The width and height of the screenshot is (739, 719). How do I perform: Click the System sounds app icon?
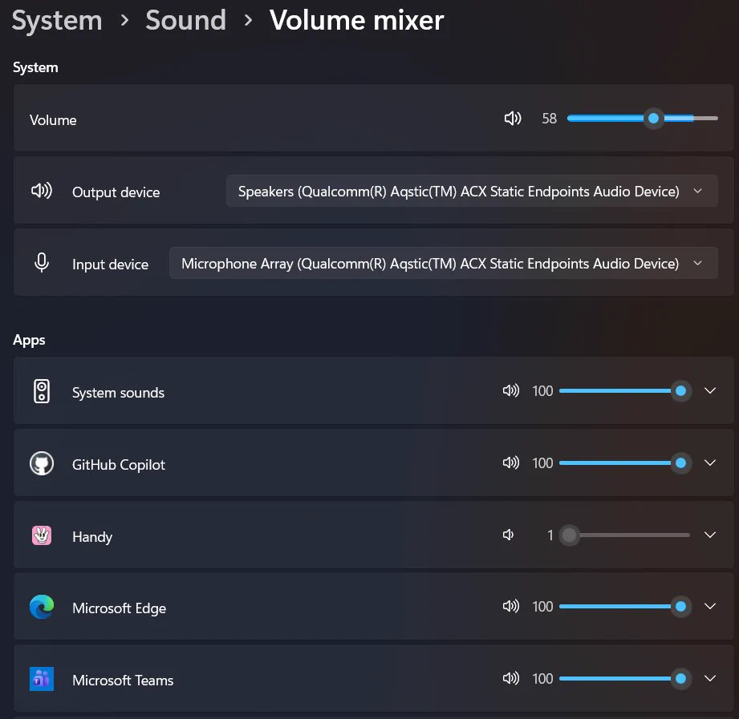pyautogui.click(x=42, y=391)
